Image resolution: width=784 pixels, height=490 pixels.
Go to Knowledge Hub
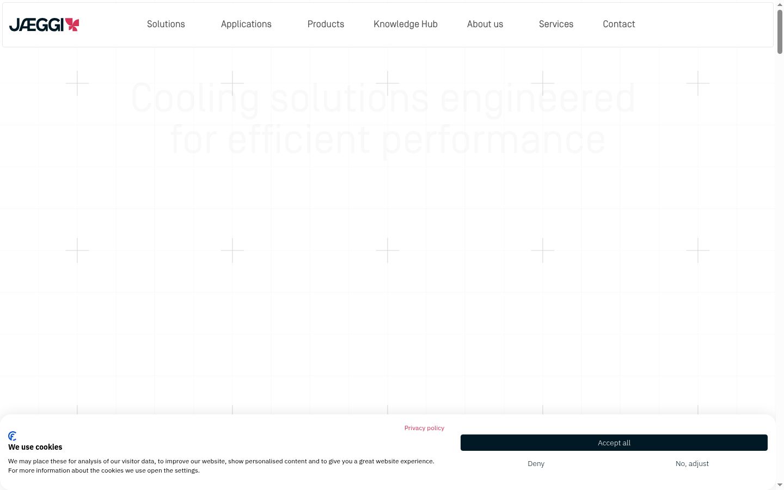pos(406,24)
